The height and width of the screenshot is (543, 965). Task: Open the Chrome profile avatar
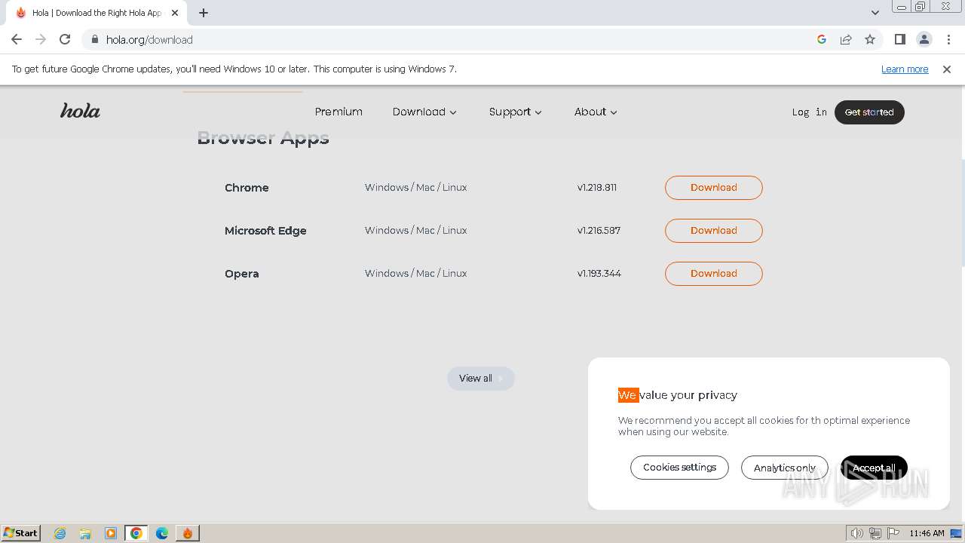point(924,39)
